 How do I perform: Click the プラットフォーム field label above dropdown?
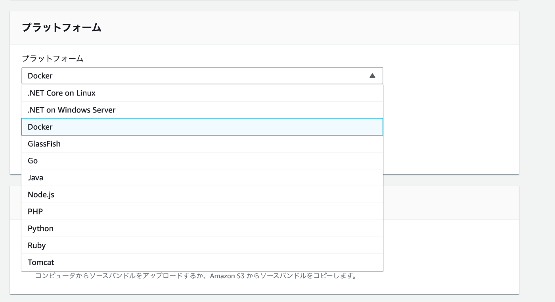(x=52, y=58)
